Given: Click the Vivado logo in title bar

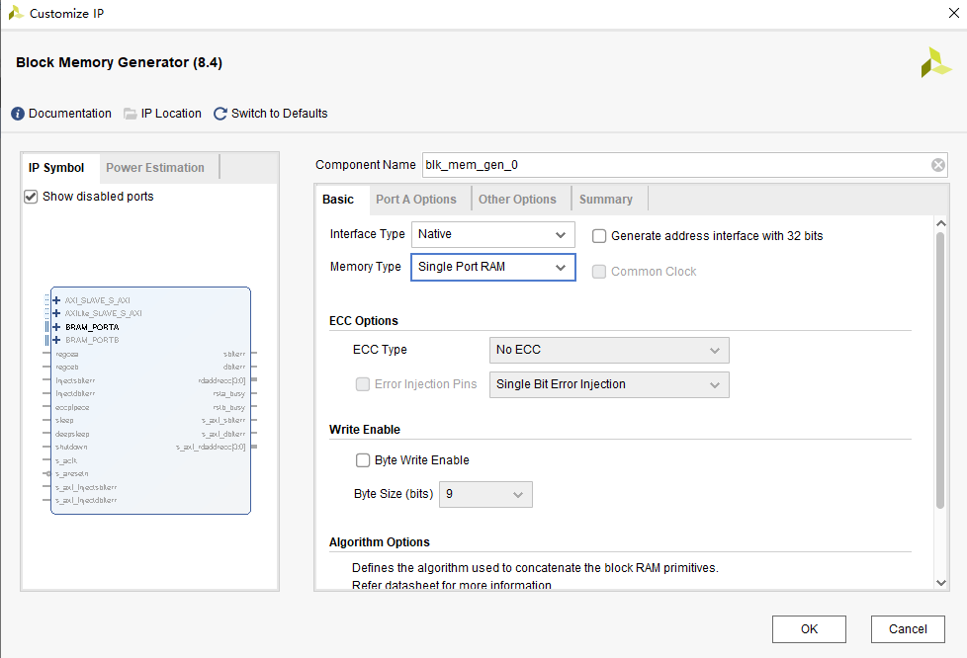Looking at the screenshot, I should point(16,13).
